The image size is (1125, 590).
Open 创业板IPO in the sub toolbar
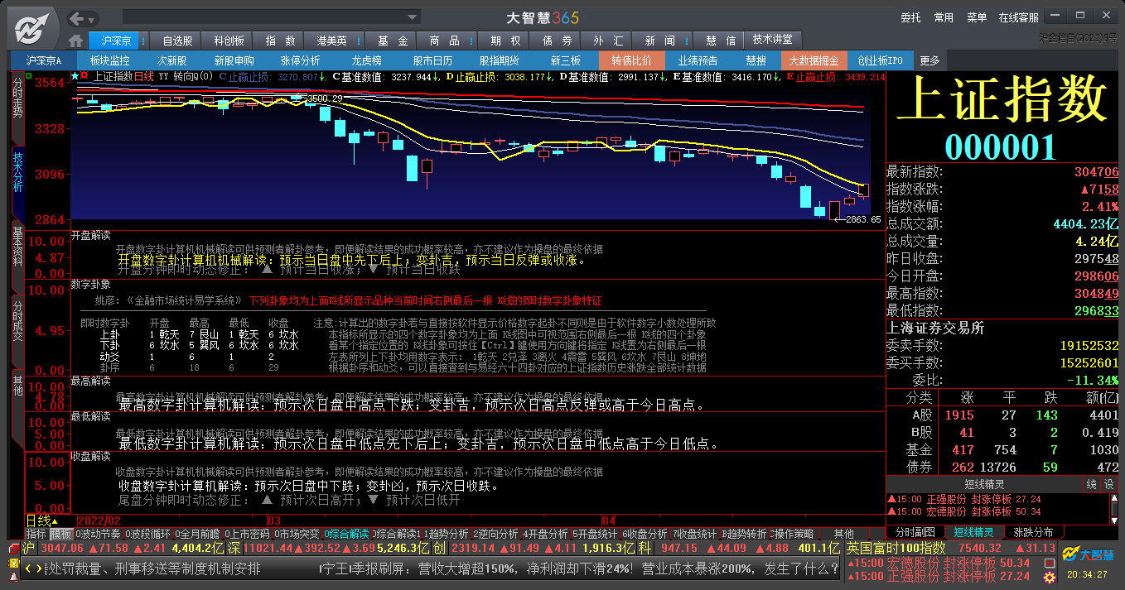tap(880, 60)
